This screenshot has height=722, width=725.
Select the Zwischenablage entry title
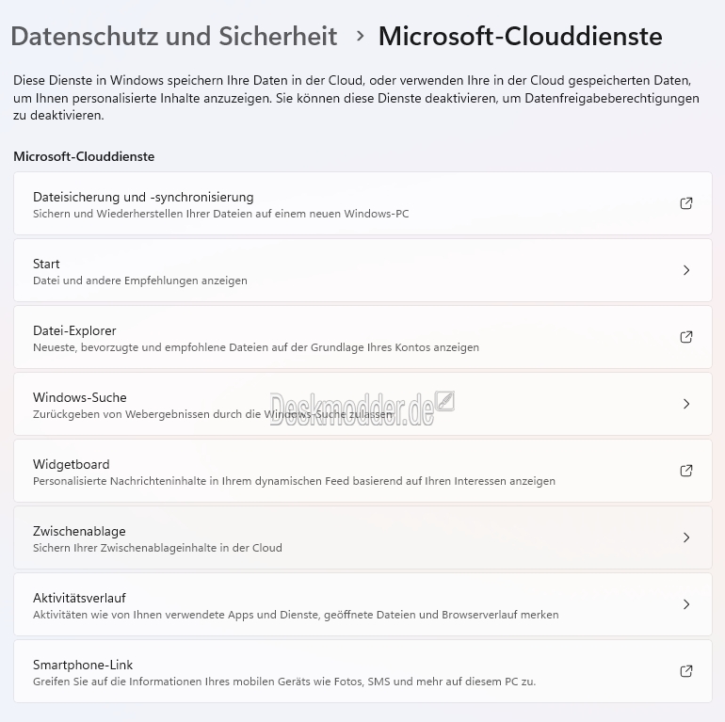point(79,532)
